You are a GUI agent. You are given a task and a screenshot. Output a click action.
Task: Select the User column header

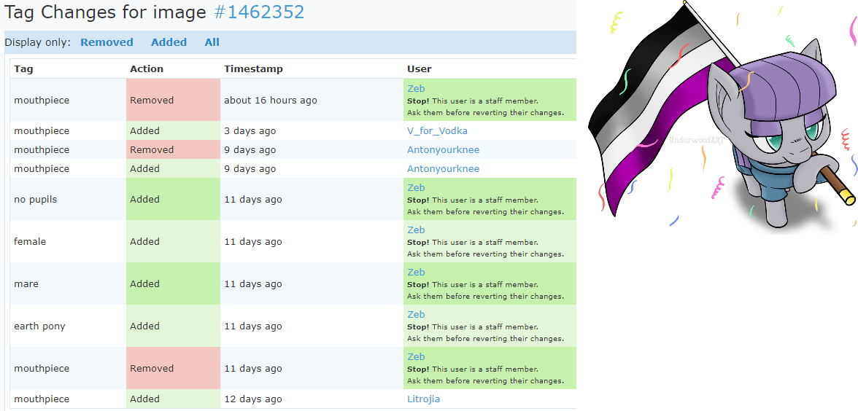click(419, 68)
